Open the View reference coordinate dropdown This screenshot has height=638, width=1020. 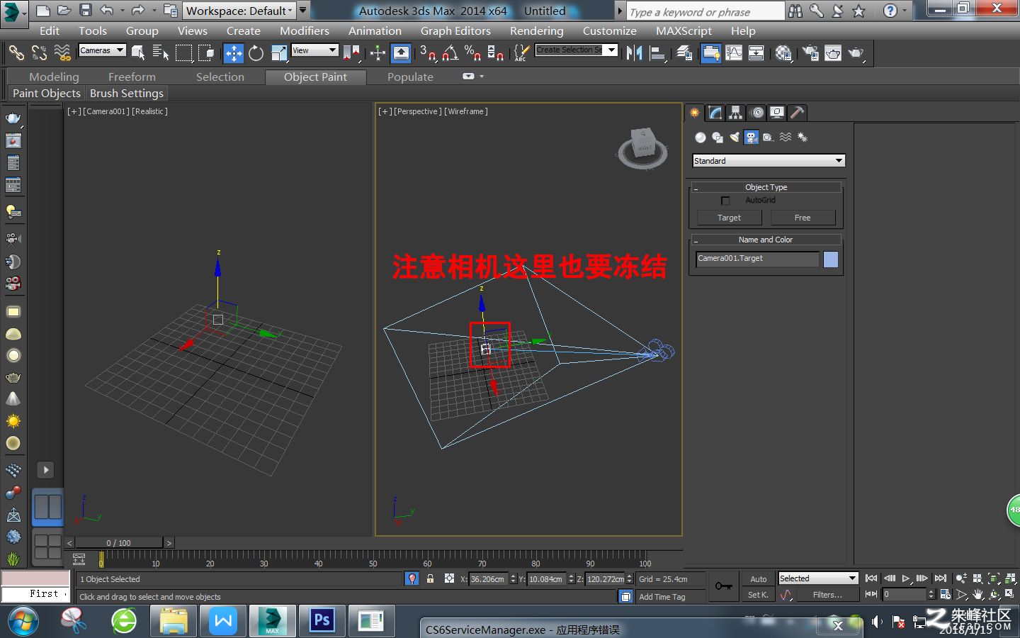coord(314,50)
